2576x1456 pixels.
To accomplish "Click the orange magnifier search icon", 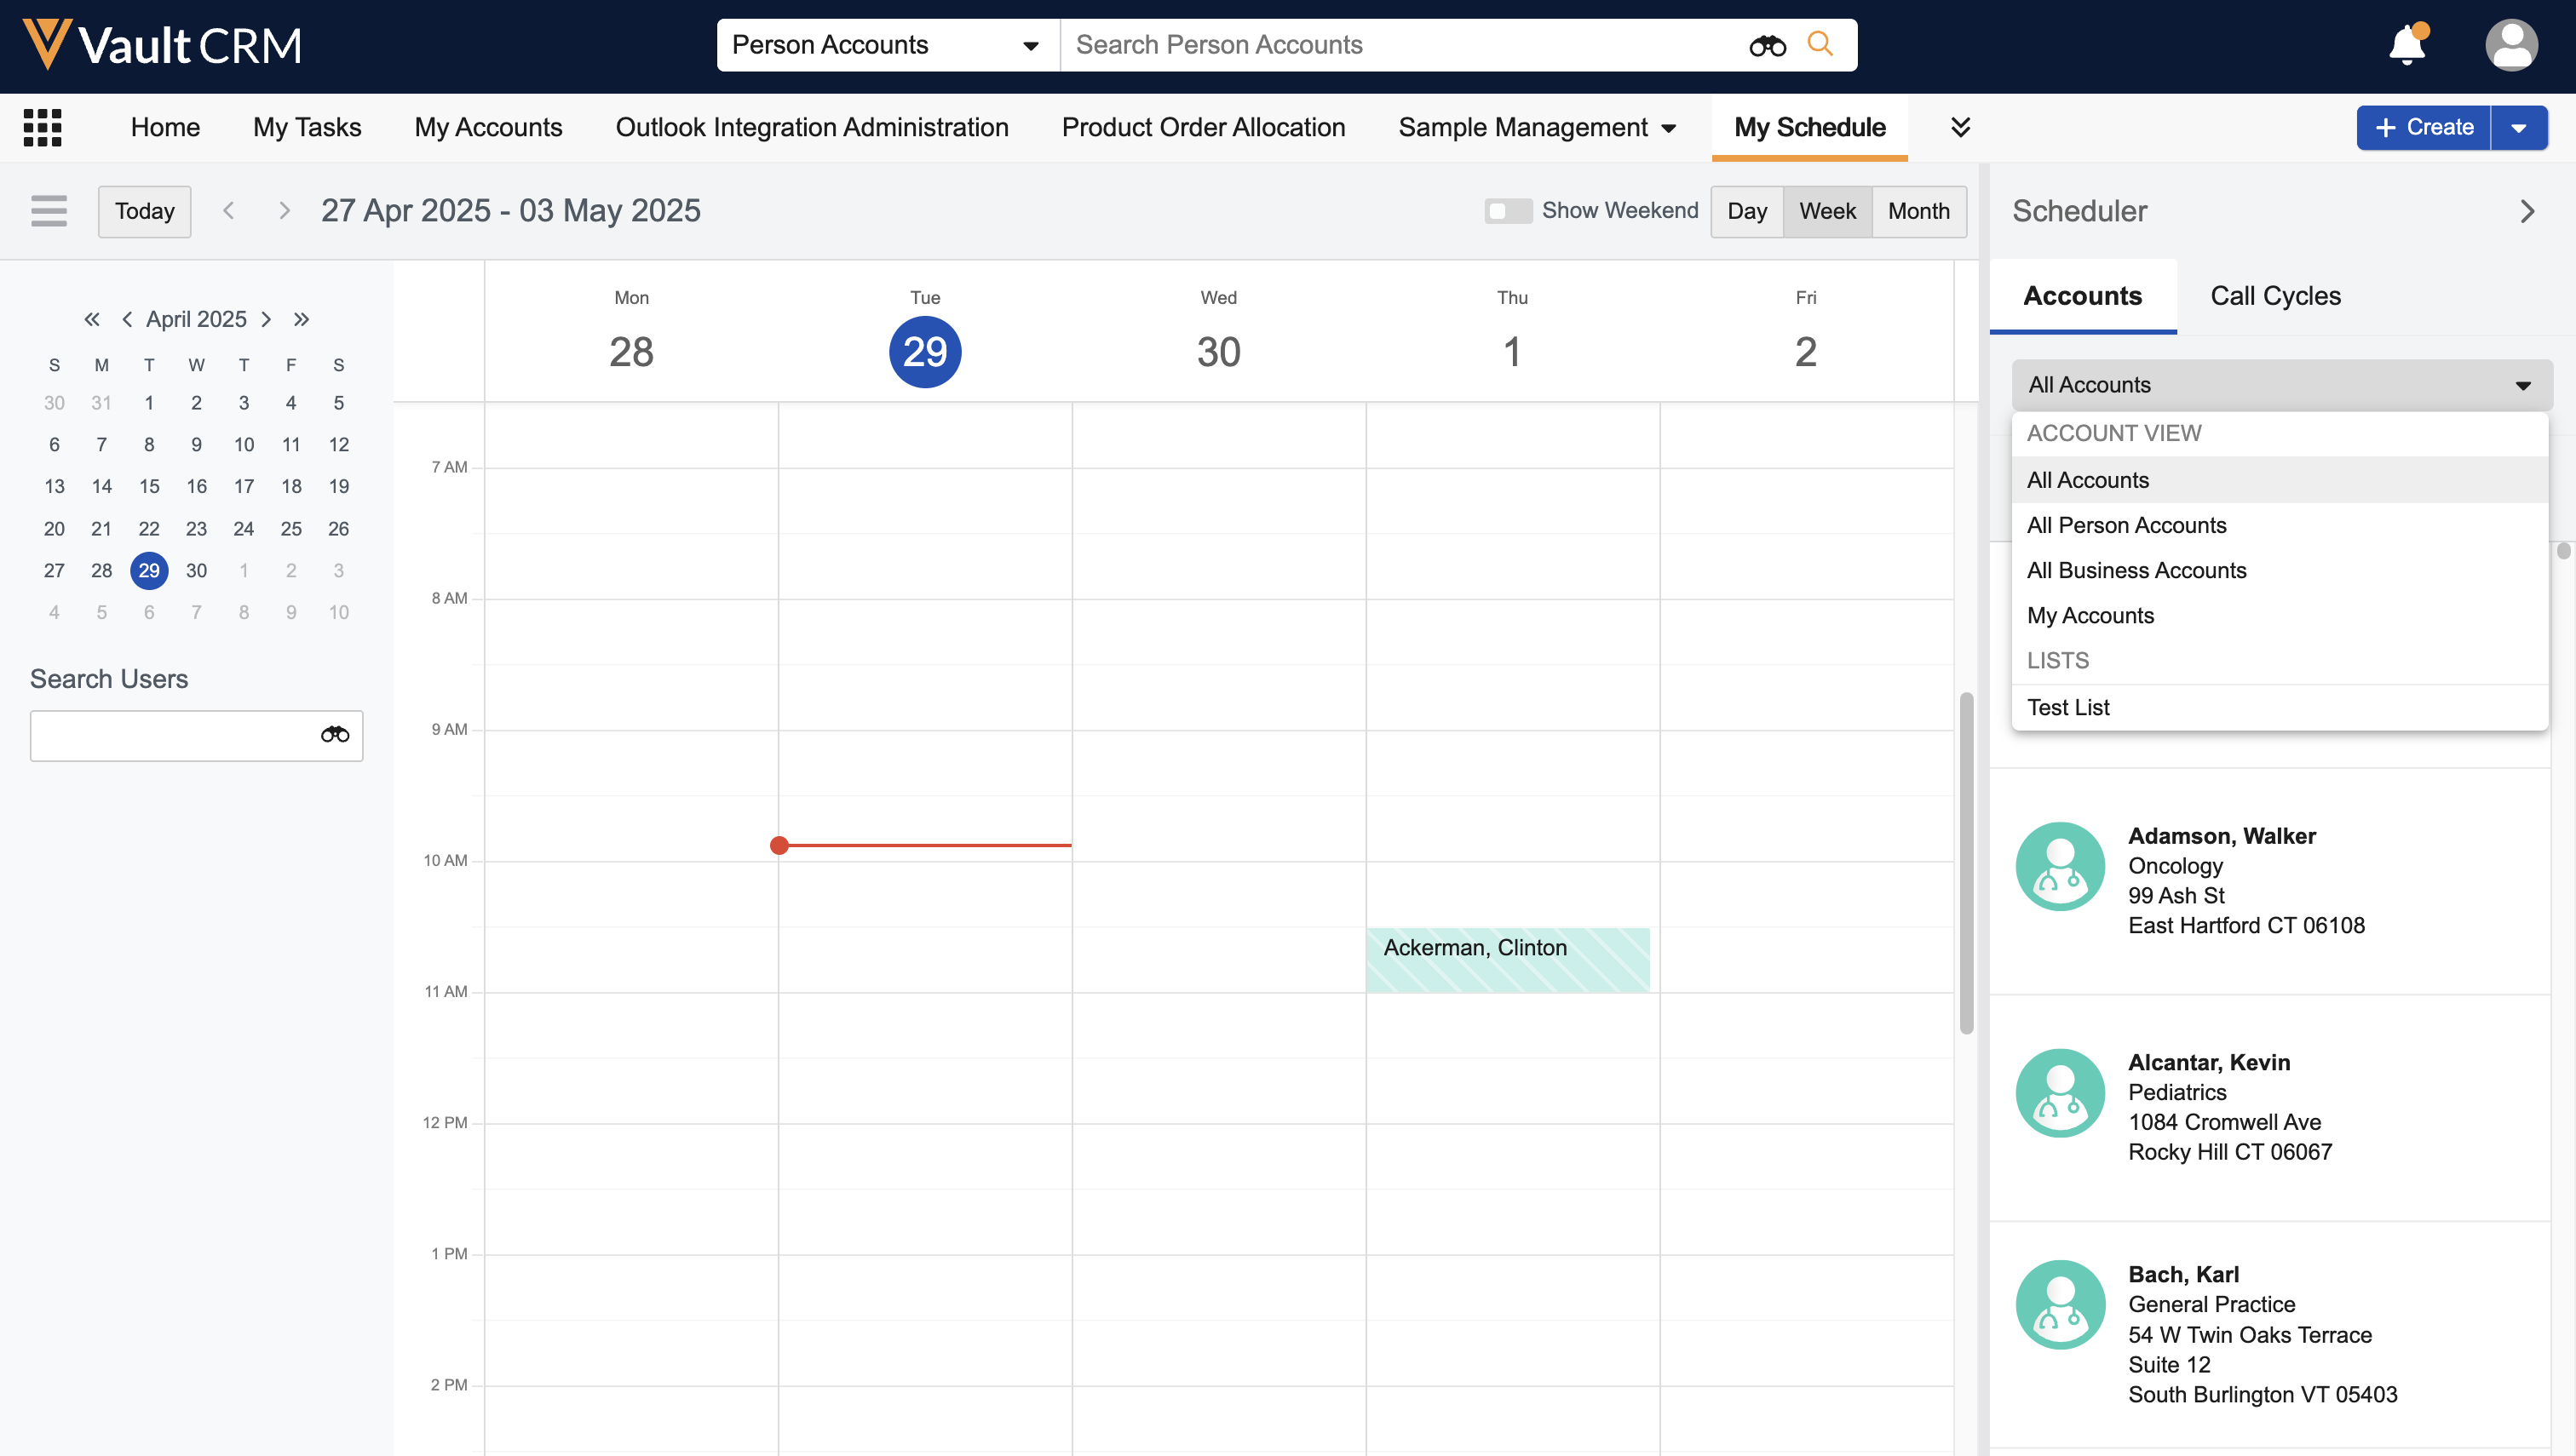I will click(x=1820, y=44).
